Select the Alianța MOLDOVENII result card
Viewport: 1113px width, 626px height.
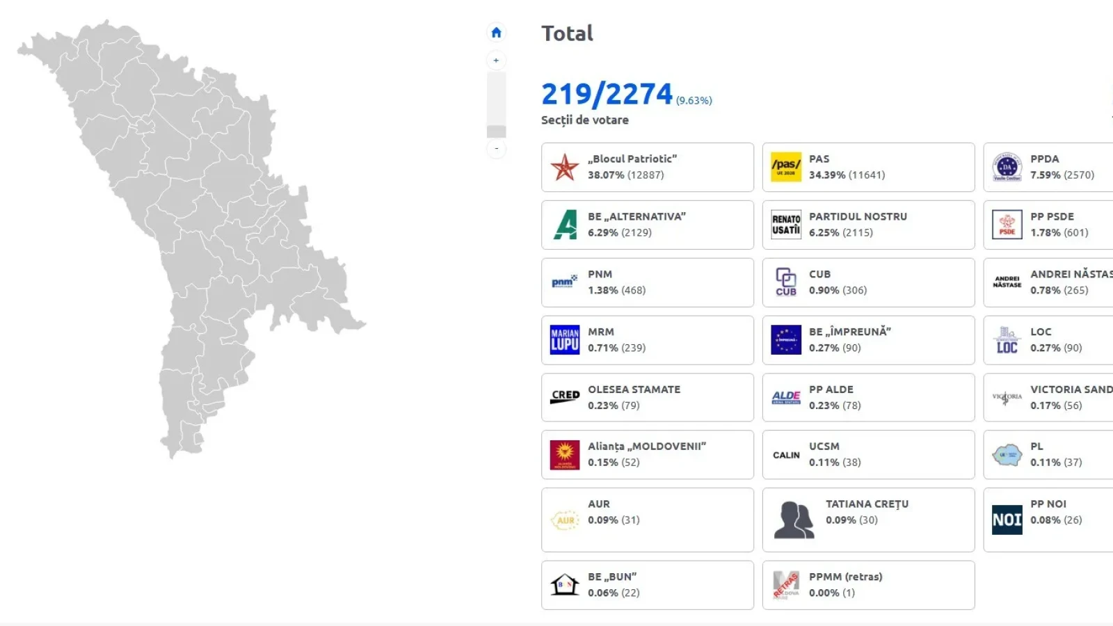coord(647,455)
